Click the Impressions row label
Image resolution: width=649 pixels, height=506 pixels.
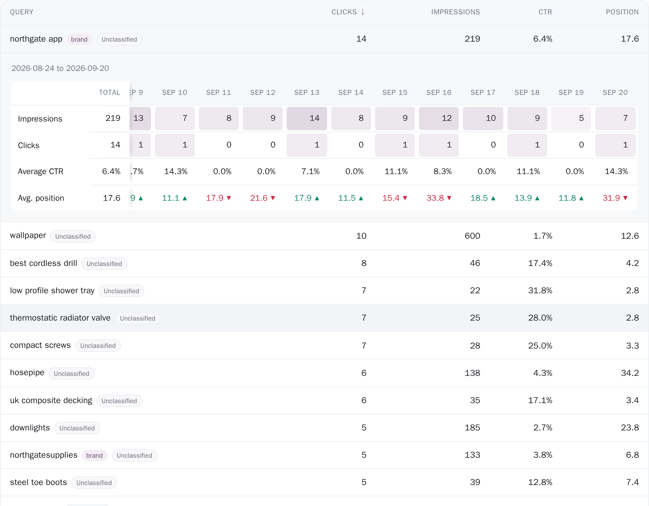[40, 119]
